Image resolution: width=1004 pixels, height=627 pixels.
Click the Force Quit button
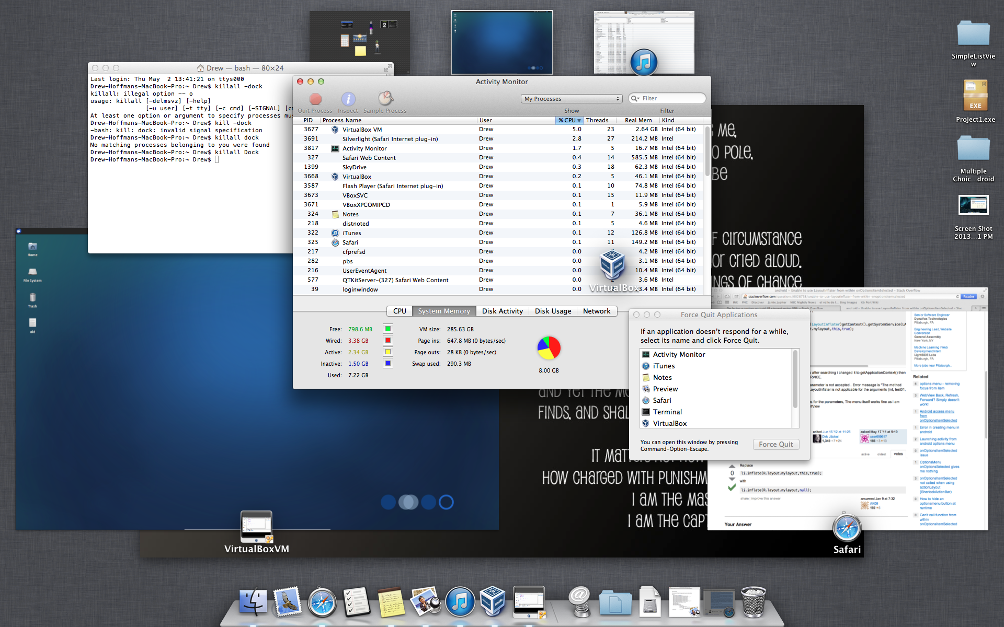click(x=776, y=444)
